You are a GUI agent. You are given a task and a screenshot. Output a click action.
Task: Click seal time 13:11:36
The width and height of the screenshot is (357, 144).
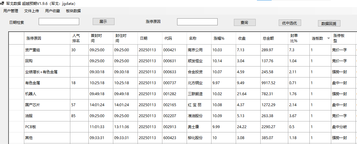[x=126, y=127]
